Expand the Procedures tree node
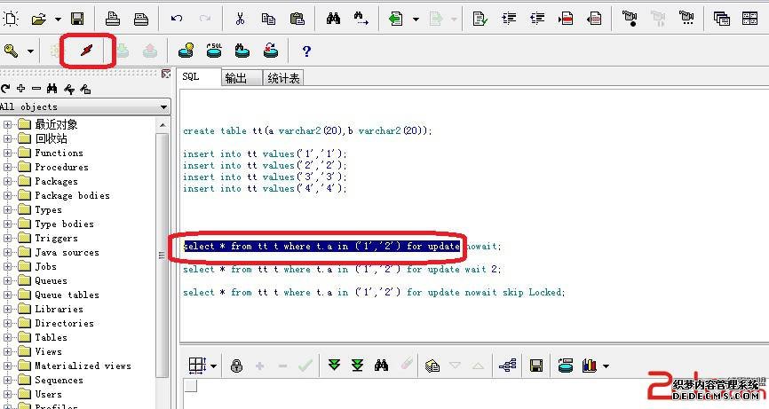The height and width of the screenshot is (409, 769). coord(8,167)
